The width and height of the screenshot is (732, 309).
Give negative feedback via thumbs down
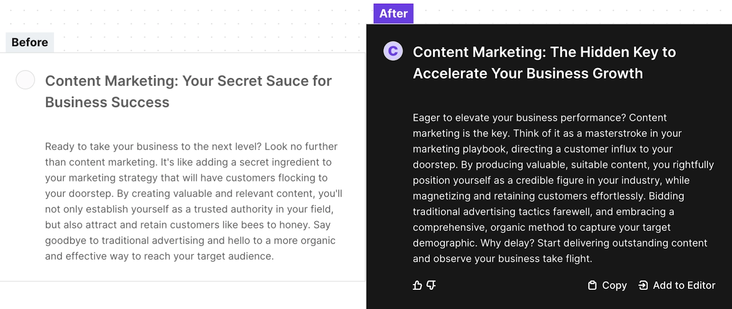[x=431, y=286]
